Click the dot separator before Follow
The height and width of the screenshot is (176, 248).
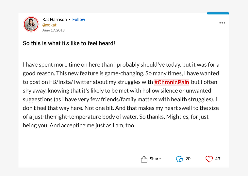pyautogui.click(x=70, y=20)
